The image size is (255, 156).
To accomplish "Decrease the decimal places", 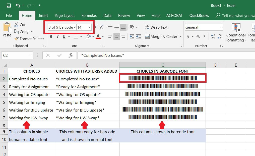I will point(220,36).
